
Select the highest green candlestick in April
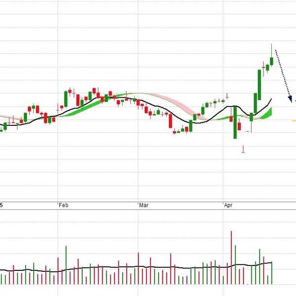tap(271, 55)
